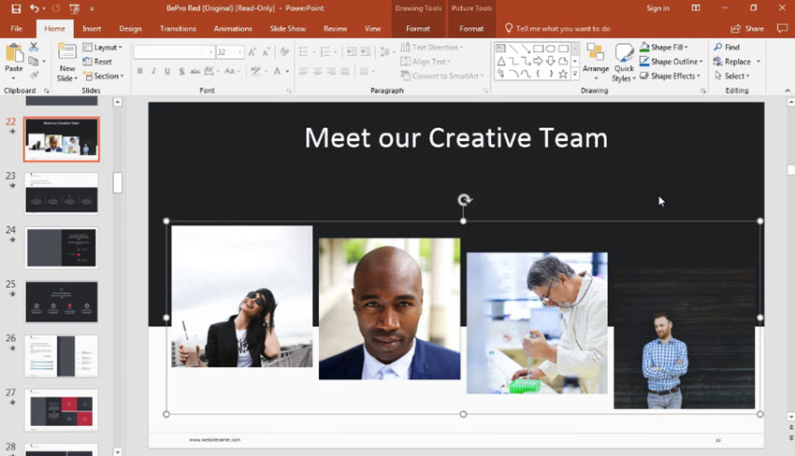This screenshot has height=456, width=795.
Task: Toggle Underline formatting
Action: pos(167,71)
